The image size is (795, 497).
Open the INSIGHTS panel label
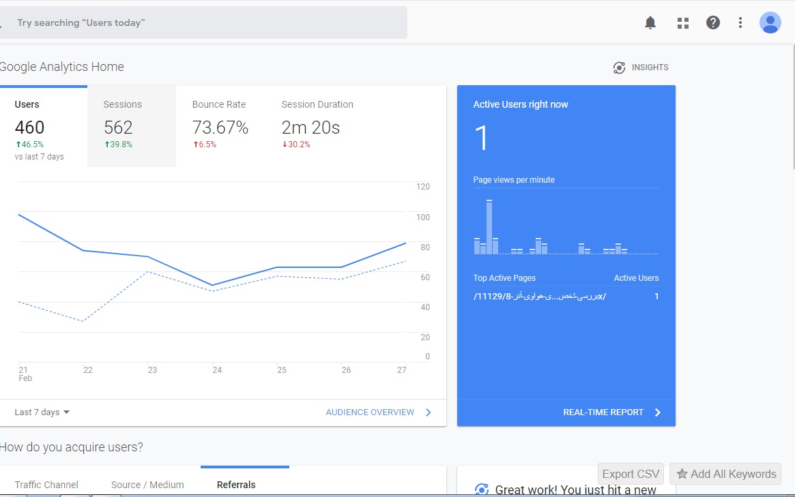650,67
